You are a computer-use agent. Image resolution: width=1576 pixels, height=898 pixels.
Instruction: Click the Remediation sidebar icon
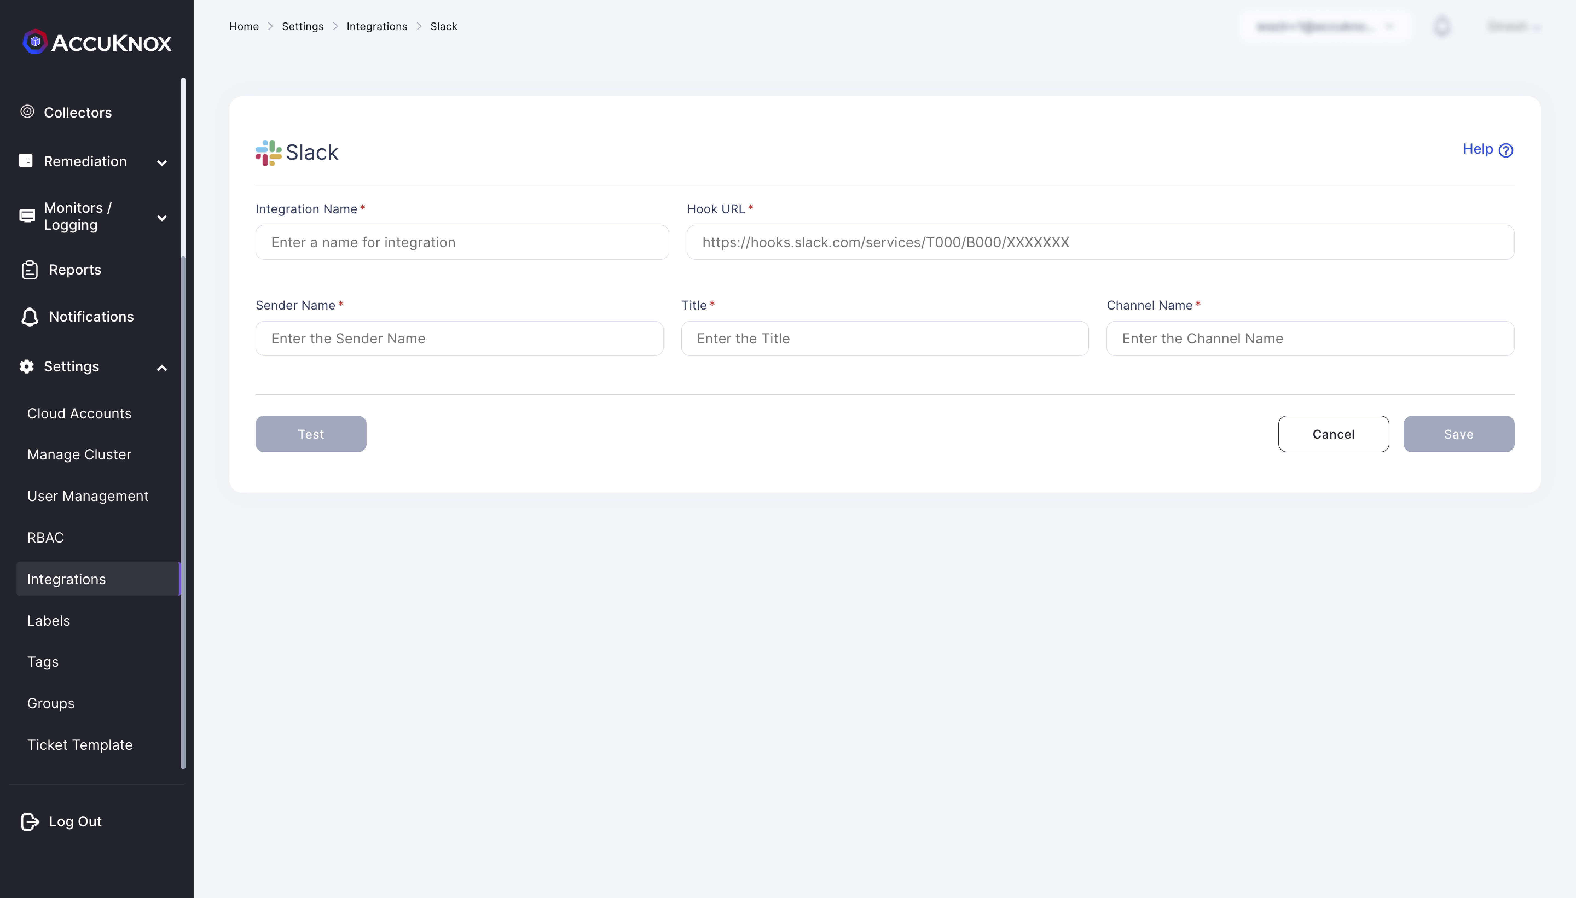pos(26,160)
